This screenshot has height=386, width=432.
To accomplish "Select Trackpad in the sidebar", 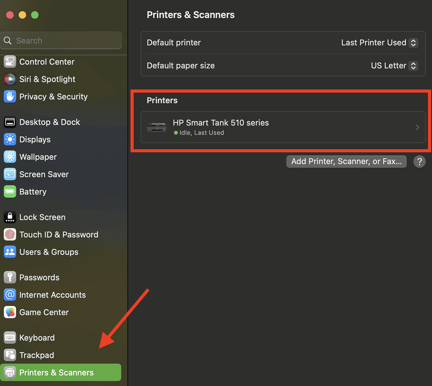I will point(36,355).
